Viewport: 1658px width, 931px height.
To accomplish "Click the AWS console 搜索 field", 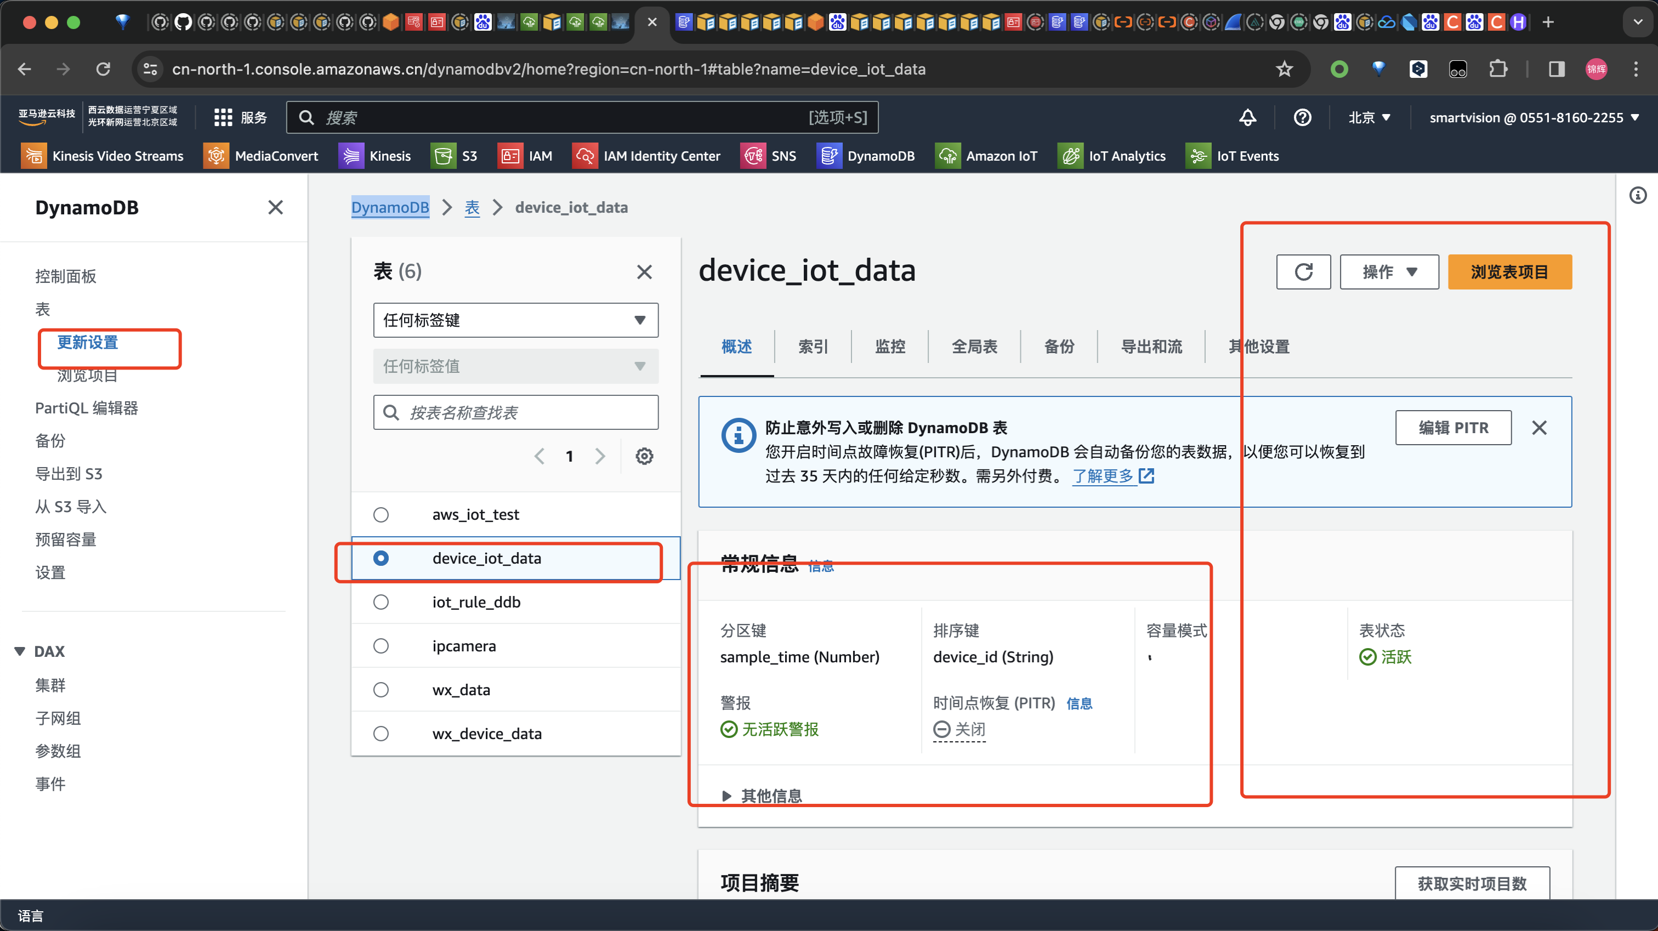I will coord(582,117).
